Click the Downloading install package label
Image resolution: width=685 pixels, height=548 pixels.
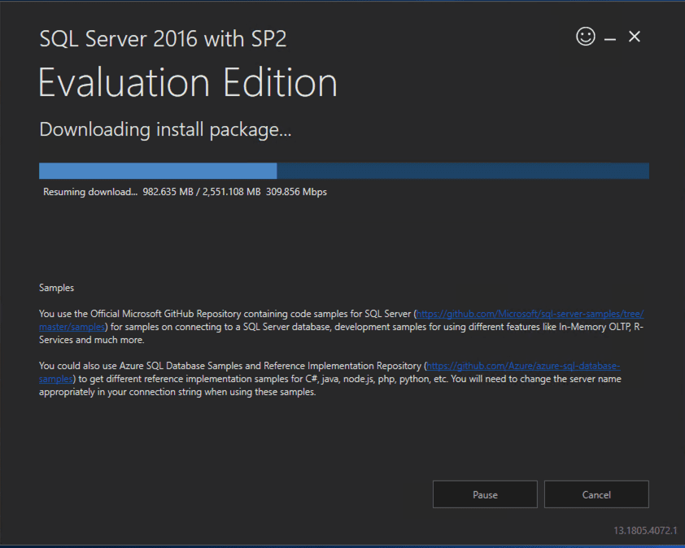pyautogui.click(x=165, y=128)
